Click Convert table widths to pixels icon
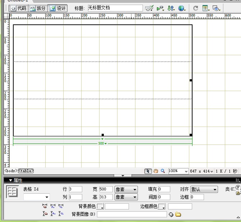241x222 pixels. pos(53,206)
